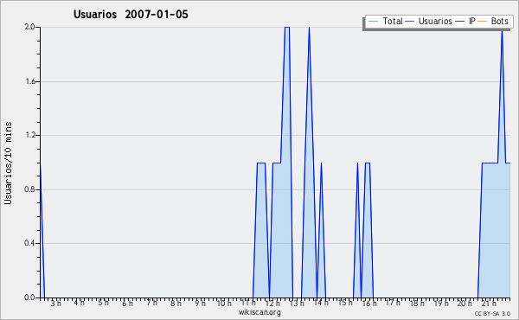Click the black IP legend line
Screen dimensions: 519x320
click(x=460, y=22)
